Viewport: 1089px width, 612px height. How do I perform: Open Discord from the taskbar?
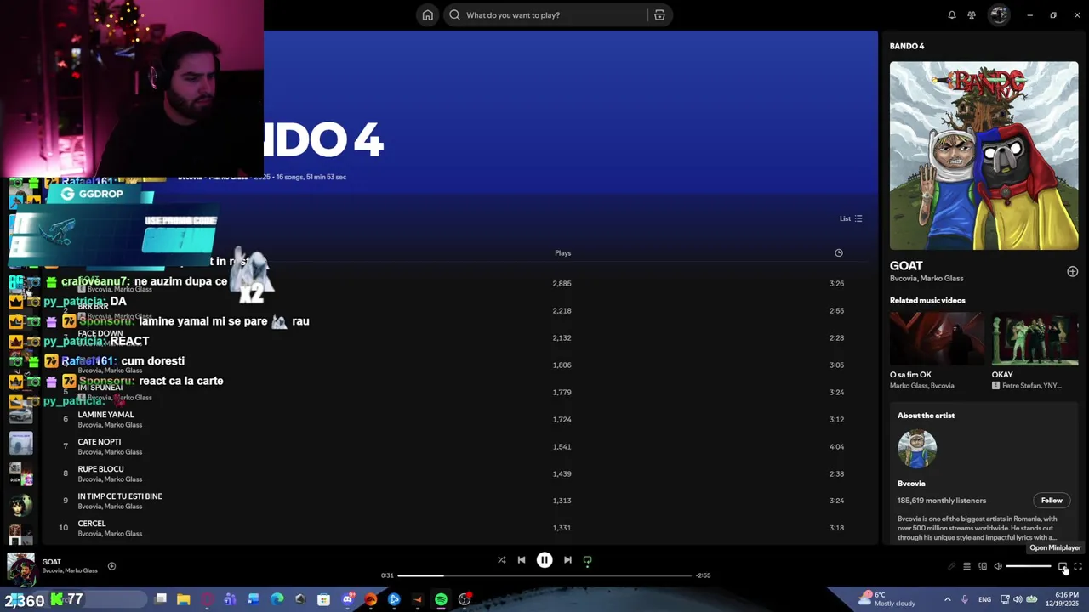(348, 599)
